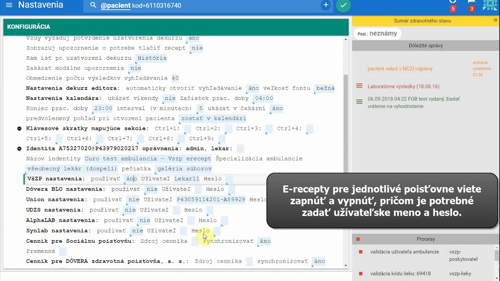
Task: Collapse the Klávesové skratky mapujúce sekcie section
Action: [x=19, y=128]
